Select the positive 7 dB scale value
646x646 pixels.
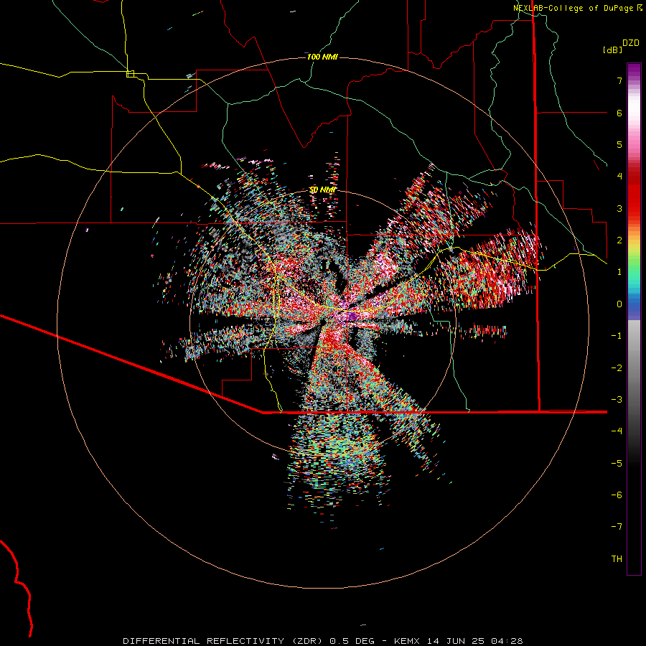click(619, 80)
